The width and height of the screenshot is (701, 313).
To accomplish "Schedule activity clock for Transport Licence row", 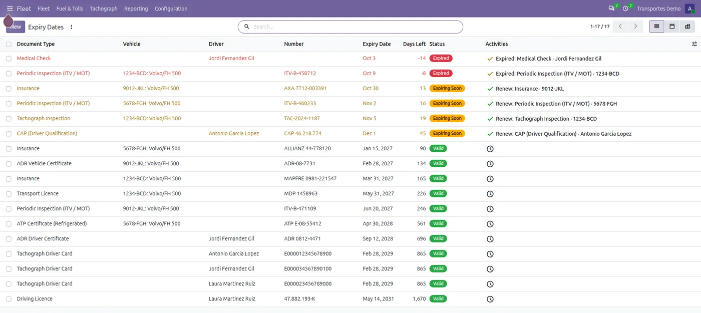I will pyautogui.click(x=490, y=194).
